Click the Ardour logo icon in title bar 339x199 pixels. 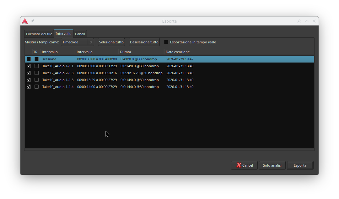[25, 21]
